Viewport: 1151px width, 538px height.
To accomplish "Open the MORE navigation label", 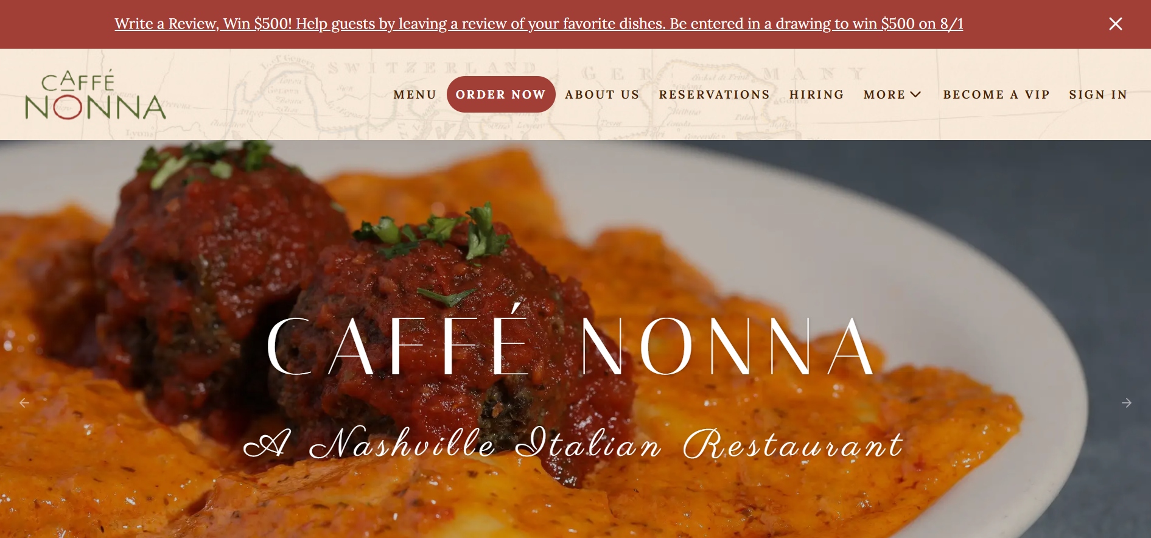I will pyautogui.click(x=884, y=94).
